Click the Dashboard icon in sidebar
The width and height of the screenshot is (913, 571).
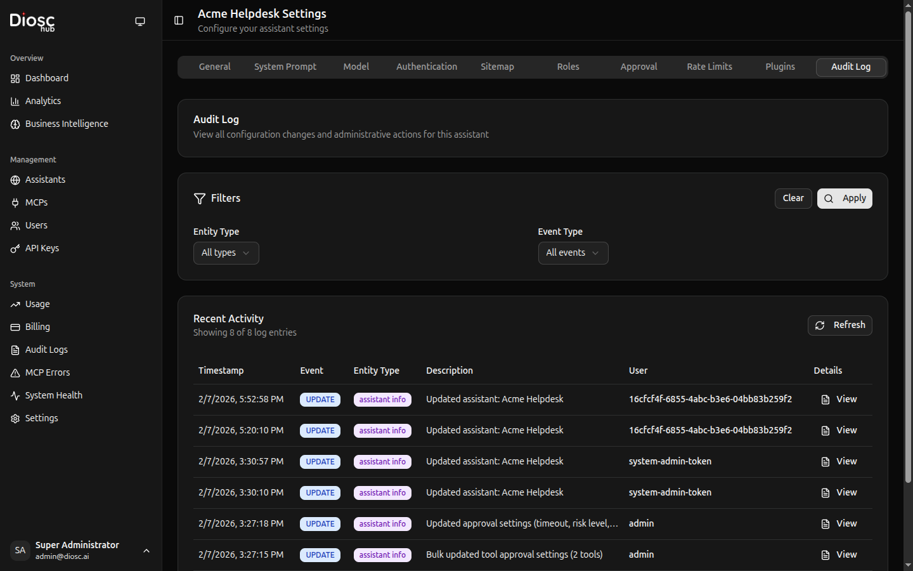15,79
